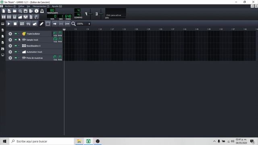Click the export project icon
The width and height of the screenshot is (258, 145).
point(31,11)
